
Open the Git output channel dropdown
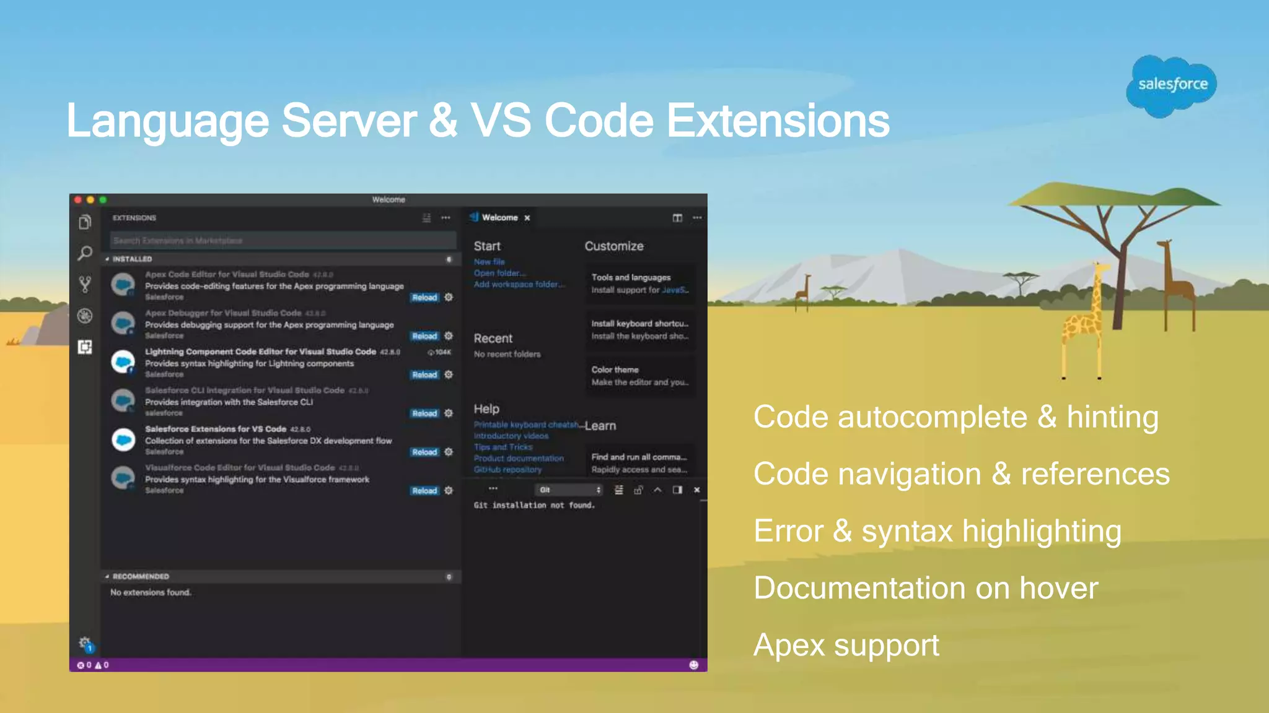coord(569,490)
